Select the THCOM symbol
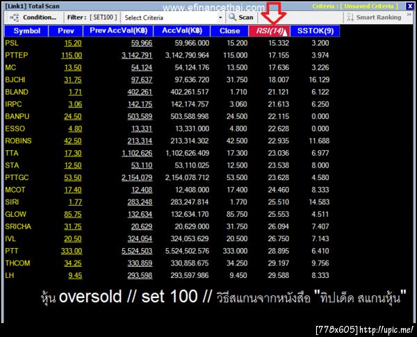 [x=17, y=263]
